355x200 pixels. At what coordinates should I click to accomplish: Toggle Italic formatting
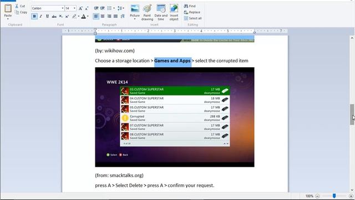pos(40,16)
